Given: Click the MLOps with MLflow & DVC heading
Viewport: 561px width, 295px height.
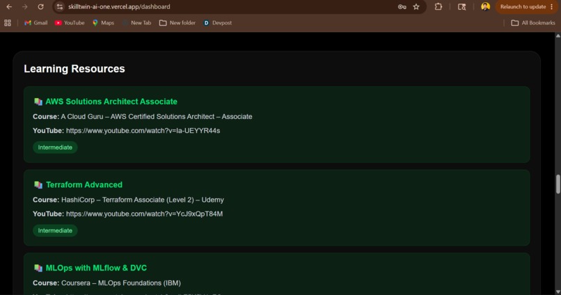Looking at the screenshot, I should pyautogui.click(x=96, y=268).
